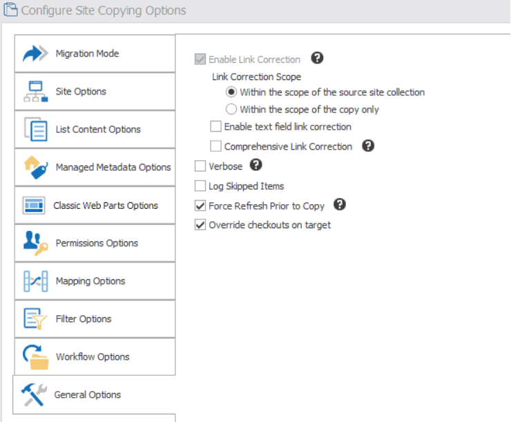Click the Managed Metadata Options tag icon
The image size is (511, 422).
tap(35, 167)
